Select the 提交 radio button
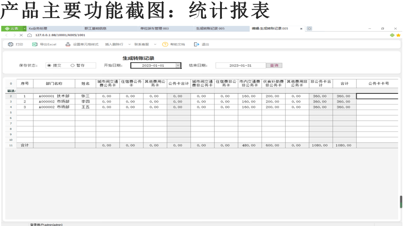 pos(49,66)
